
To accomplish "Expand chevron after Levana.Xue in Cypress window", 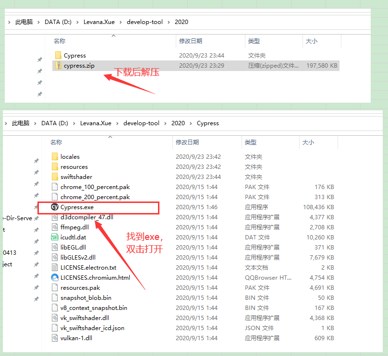I will (x=117, y=123).
